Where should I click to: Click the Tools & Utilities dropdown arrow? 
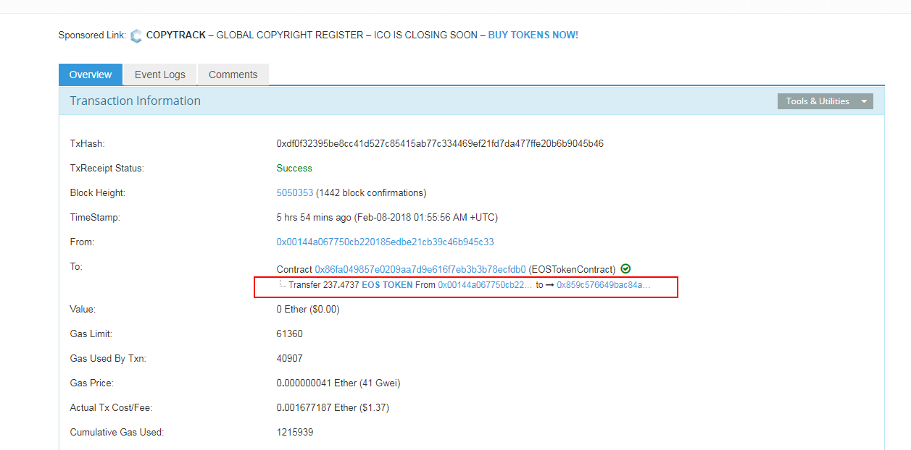coord(864,101)
